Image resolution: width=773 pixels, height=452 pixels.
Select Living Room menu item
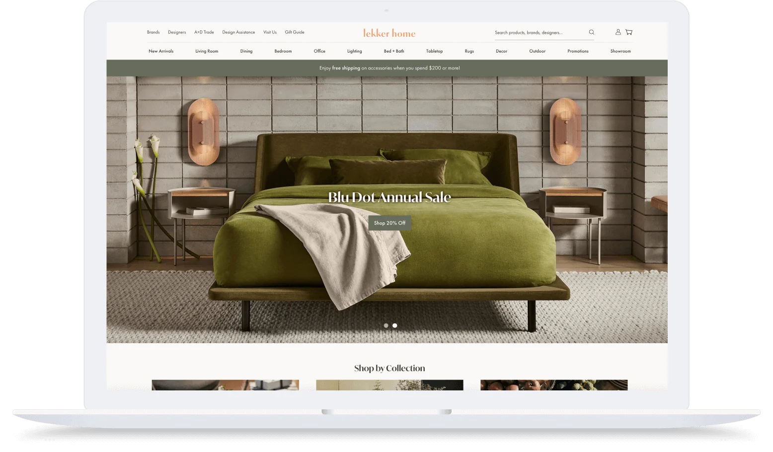pyautogui.click(x=207, y=51)
